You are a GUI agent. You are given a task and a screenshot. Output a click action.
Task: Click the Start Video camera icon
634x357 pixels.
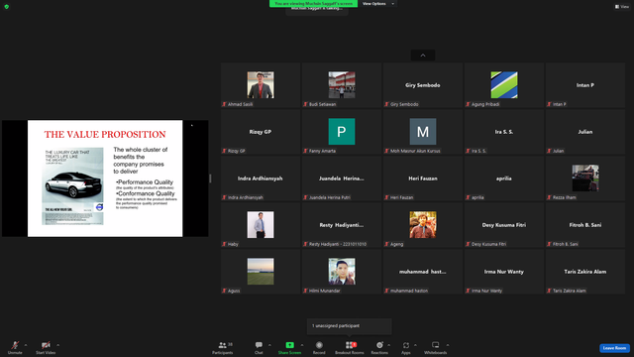coord(46,345)
